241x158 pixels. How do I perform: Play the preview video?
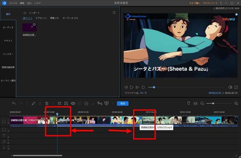[132, 87]
